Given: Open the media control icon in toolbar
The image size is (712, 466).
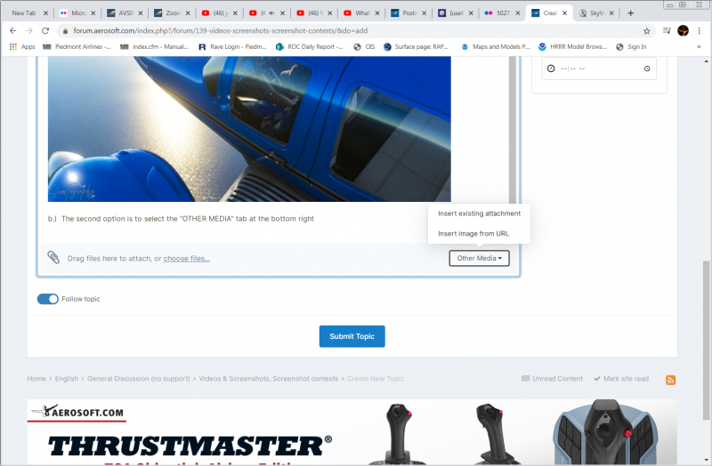Looking at the screenshot, I should pos(667,31).
